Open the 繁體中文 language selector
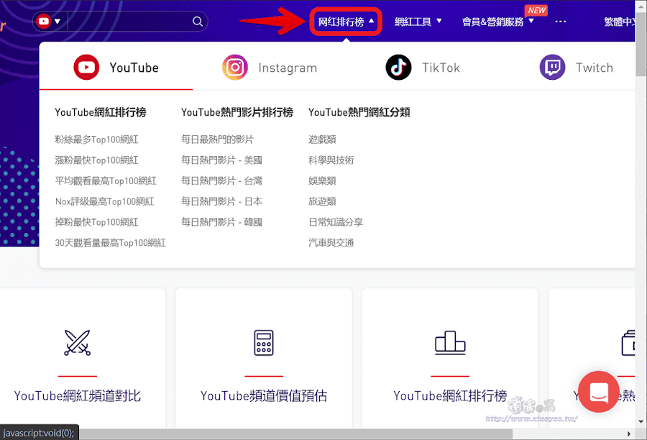This screenshot has width=647, height=440. coord(620,22)
